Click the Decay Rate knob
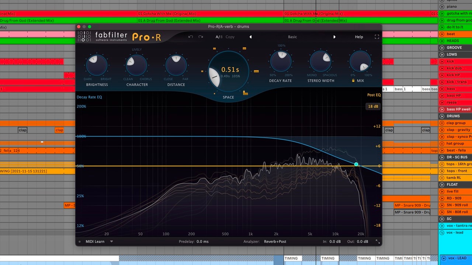 [281, 61]
